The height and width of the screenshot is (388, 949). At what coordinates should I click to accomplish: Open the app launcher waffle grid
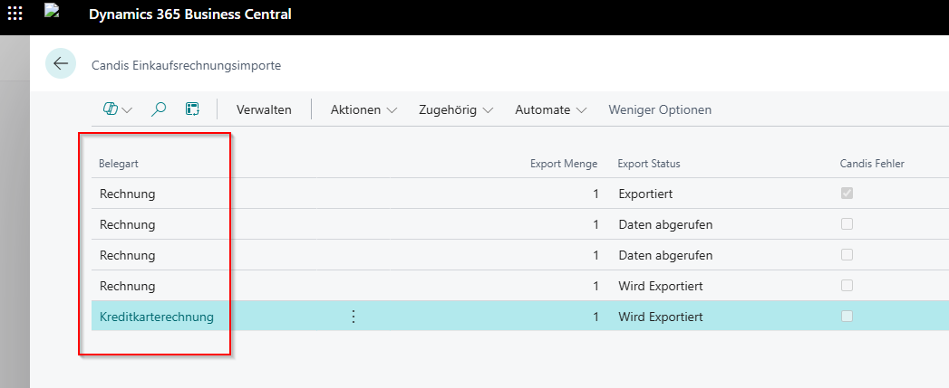15,15
